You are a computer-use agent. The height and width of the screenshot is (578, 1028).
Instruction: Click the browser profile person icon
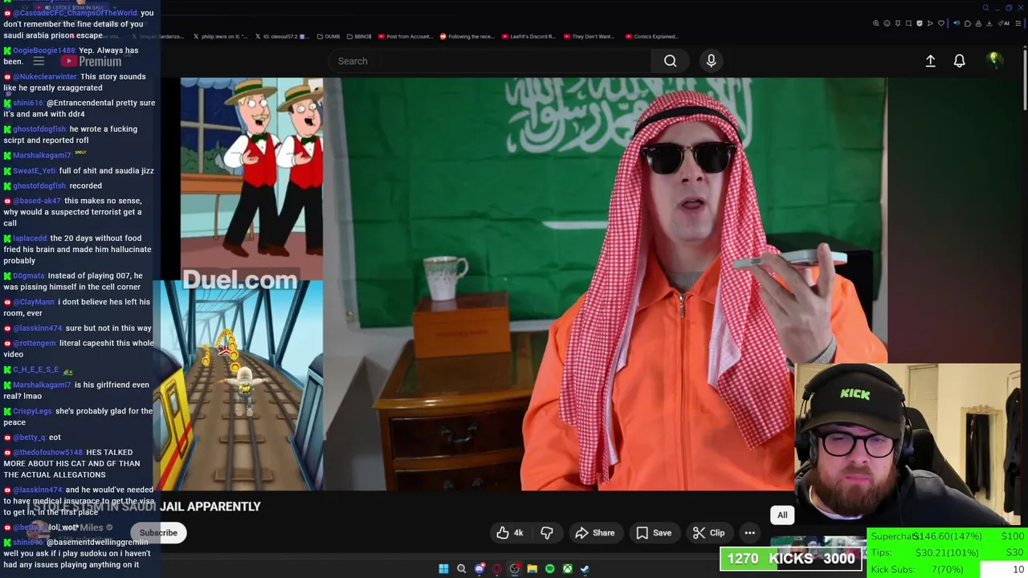click(978, 23)
